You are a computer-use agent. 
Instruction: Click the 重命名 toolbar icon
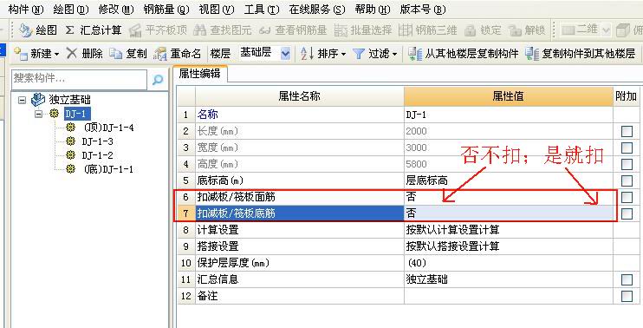(x=159, y=54)
